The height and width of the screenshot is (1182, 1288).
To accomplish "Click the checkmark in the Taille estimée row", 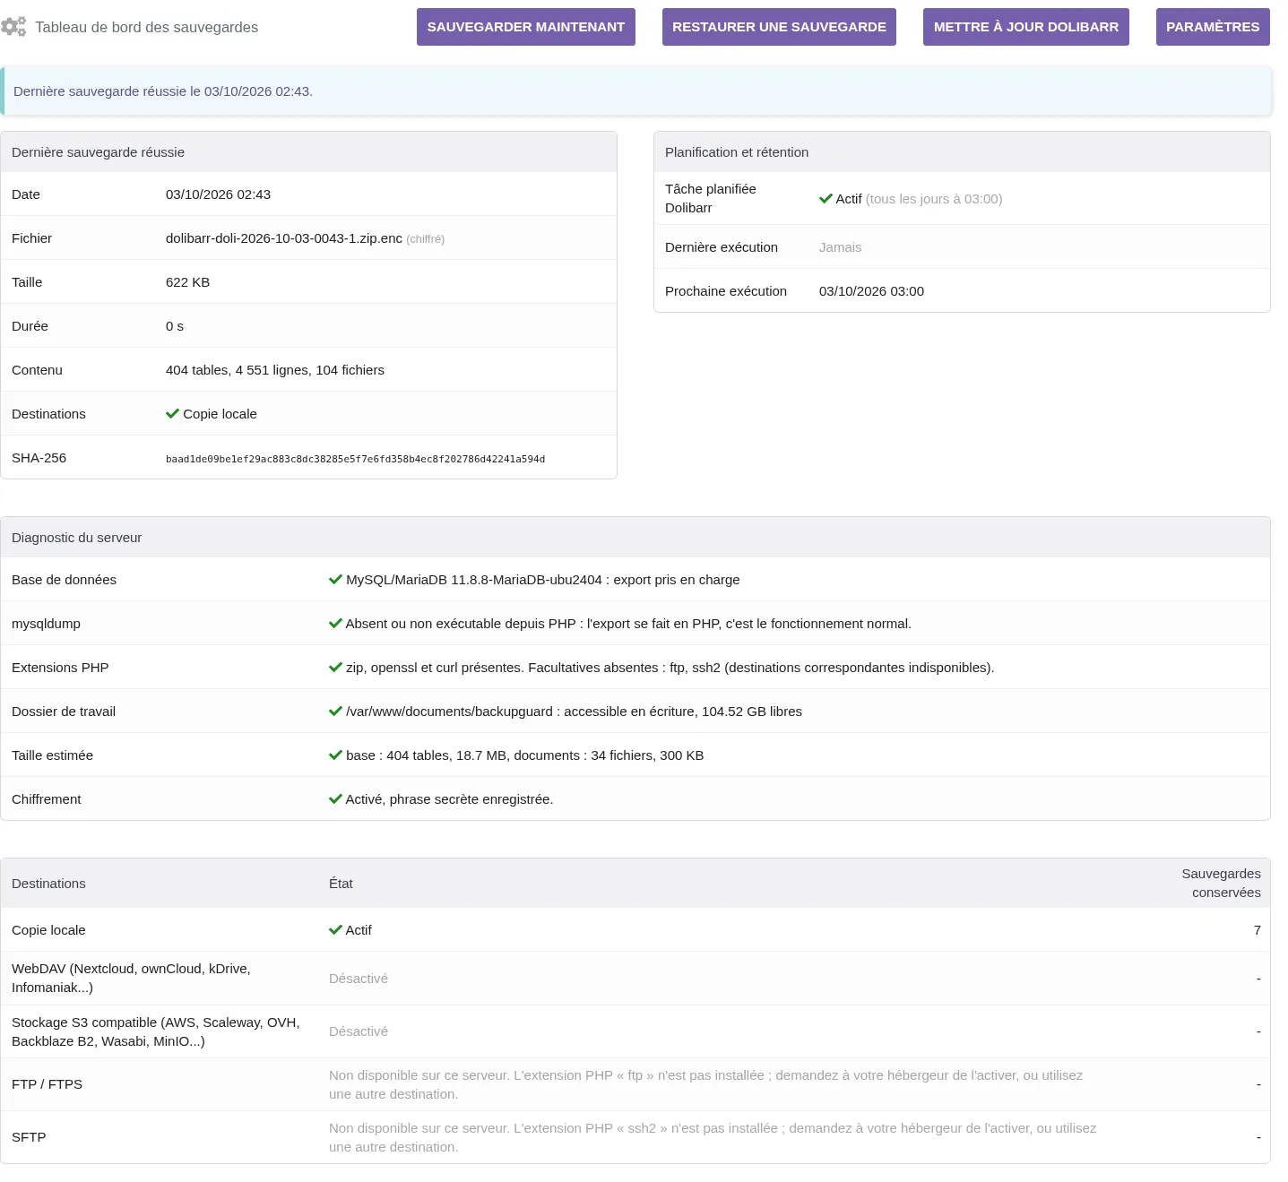I will (x=335, y=755).
